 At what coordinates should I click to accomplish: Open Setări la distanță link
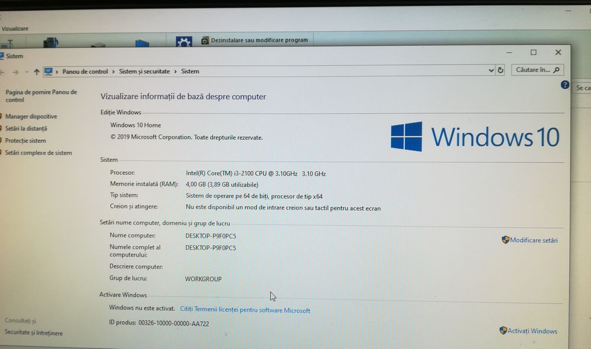[26, 128]
